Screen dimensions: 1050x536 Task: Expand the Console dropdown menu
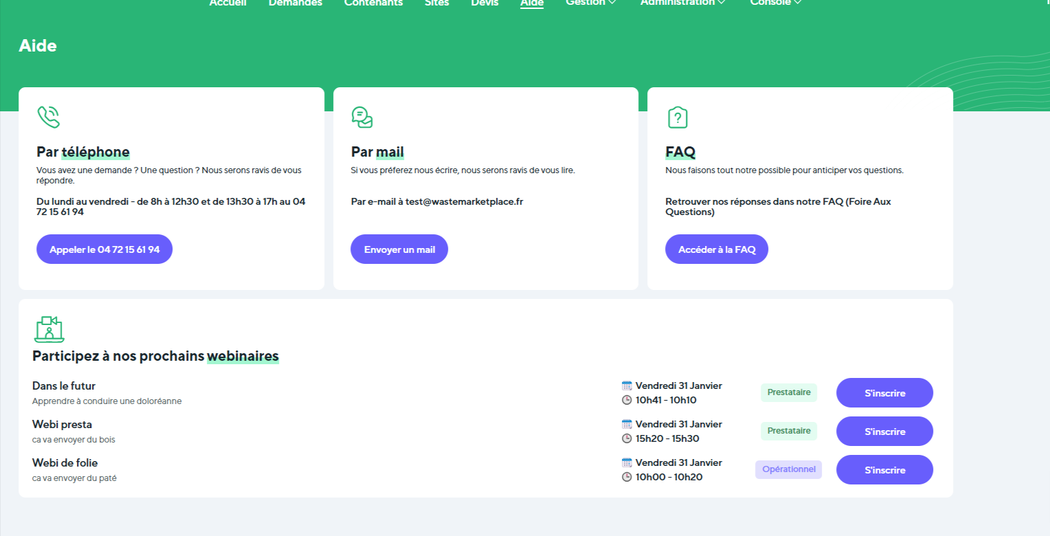(x=775, y=3)
